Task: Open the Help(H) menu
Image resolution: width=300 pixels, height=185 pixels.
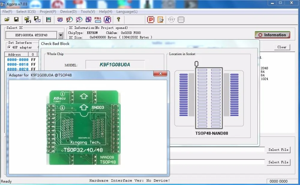Action: tap(106, 12)
